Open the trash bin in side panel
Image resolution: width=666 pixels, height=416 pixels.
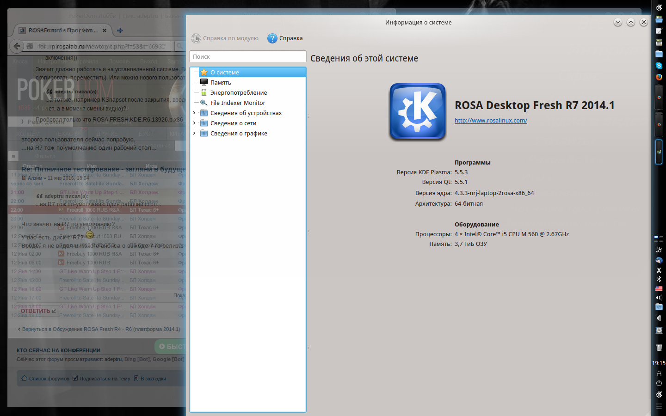point(659,347)
